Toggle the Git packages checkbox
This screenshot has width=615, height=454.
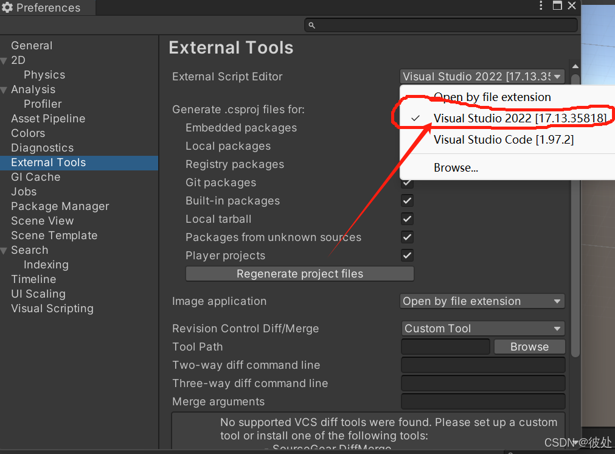click(407, 183)
